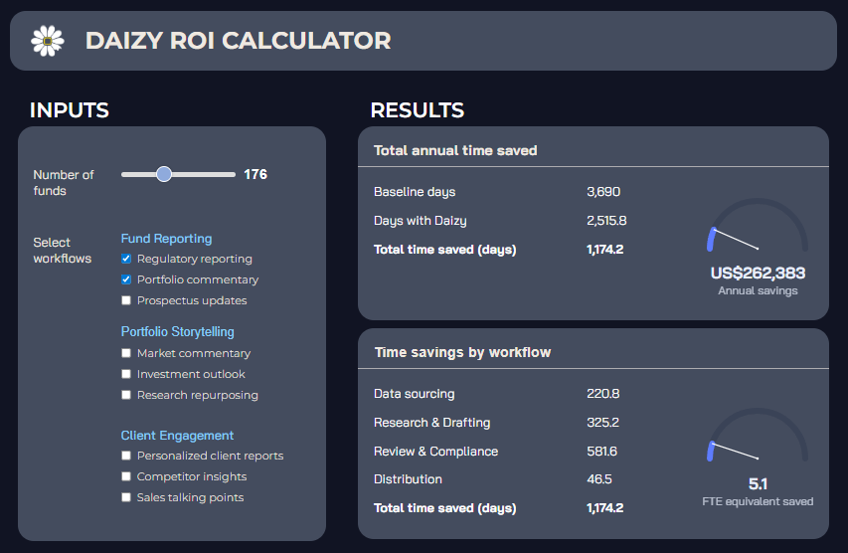Image resolution: width=848 pixels, height=553 pixels.
Task: Tick the Sales talking points checkbox
Action: [126, 497]
